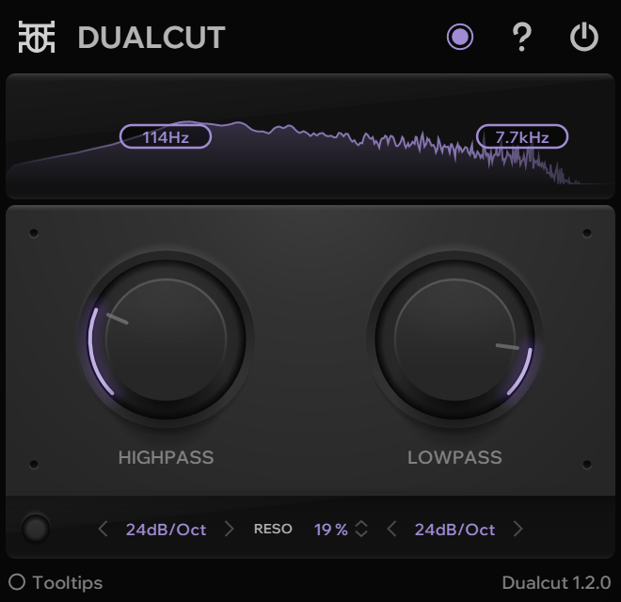Open help with the question mark icon

[521, 38]
